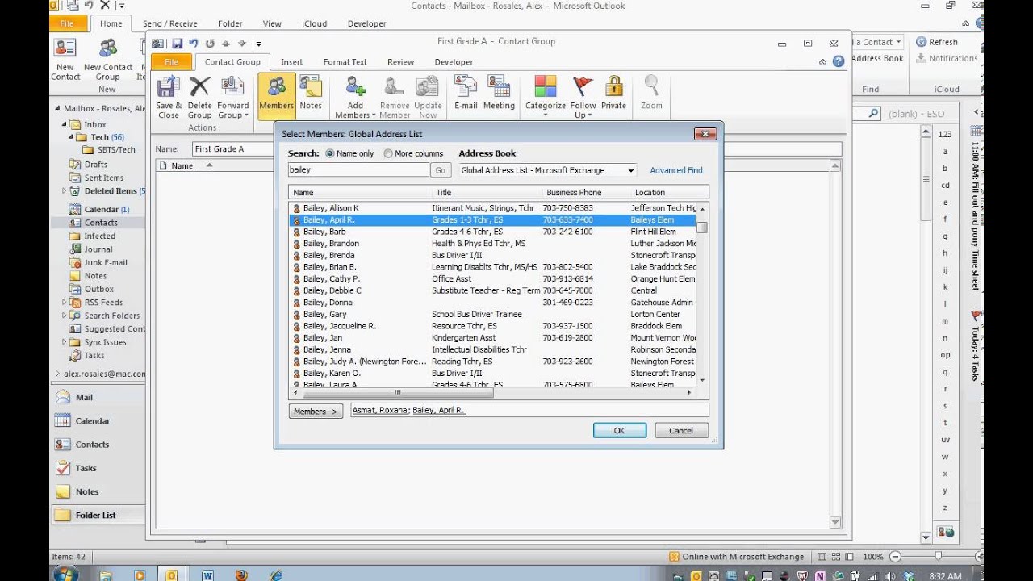Click the Members -> button
Image resolution: width=1033 pixels, height=581 pixels.
315,411
